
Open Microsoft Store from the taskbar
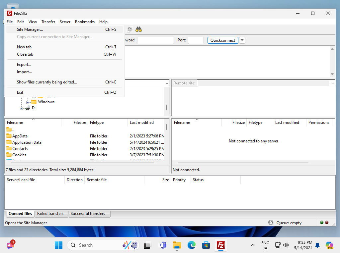coord(206,245)
